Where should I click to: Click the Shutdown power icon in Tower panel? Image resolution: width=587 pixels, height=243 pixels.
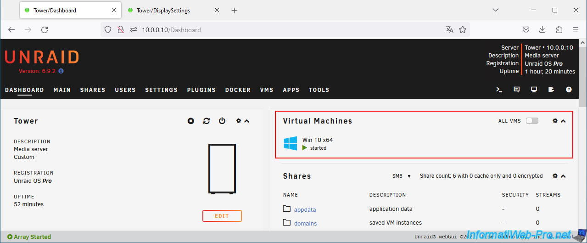tap(222, 121)
